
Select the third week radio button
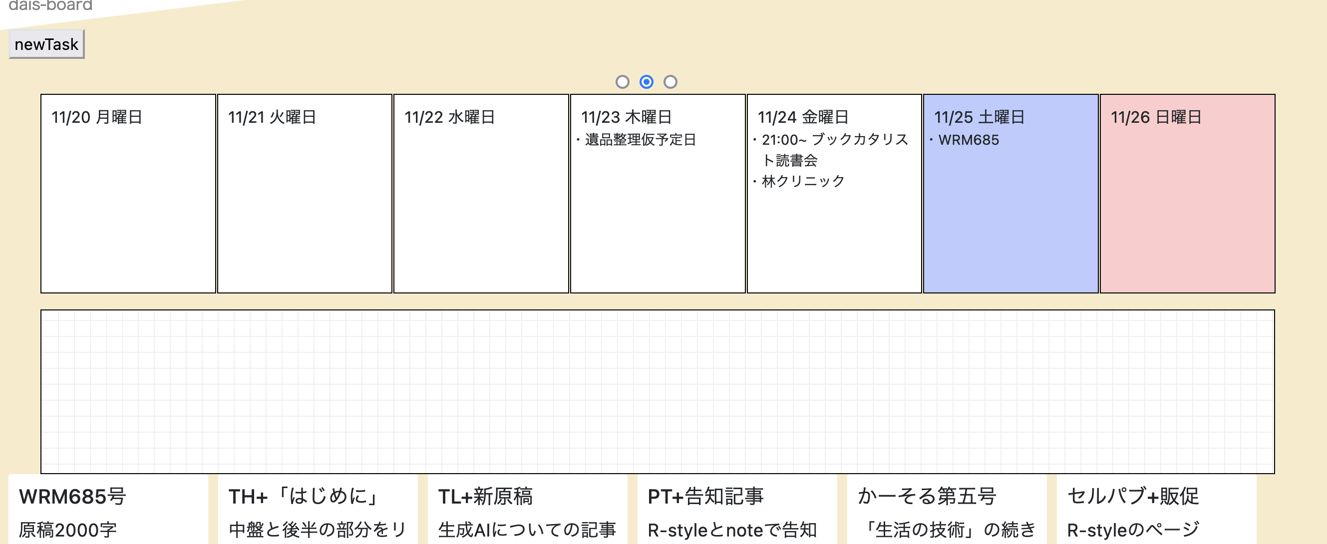click(670, 82)
